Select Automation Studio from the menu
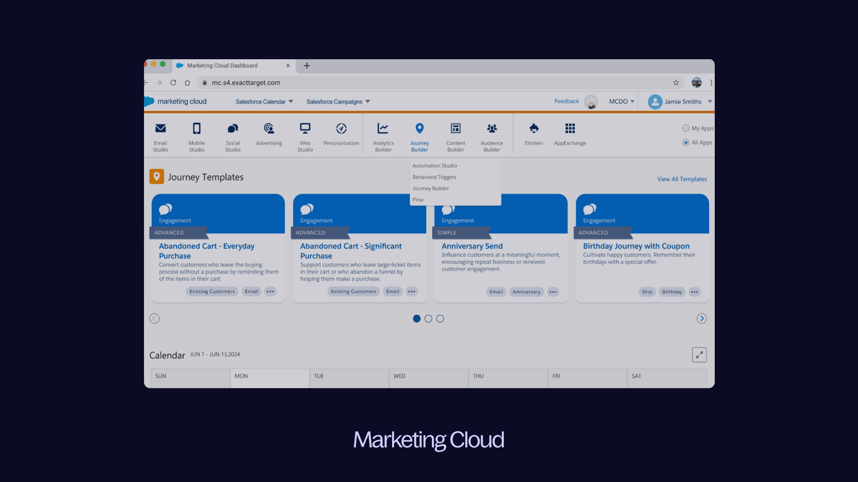Image resolution: width=858 pixels, height=482 pixels. (x=434, y=165)
